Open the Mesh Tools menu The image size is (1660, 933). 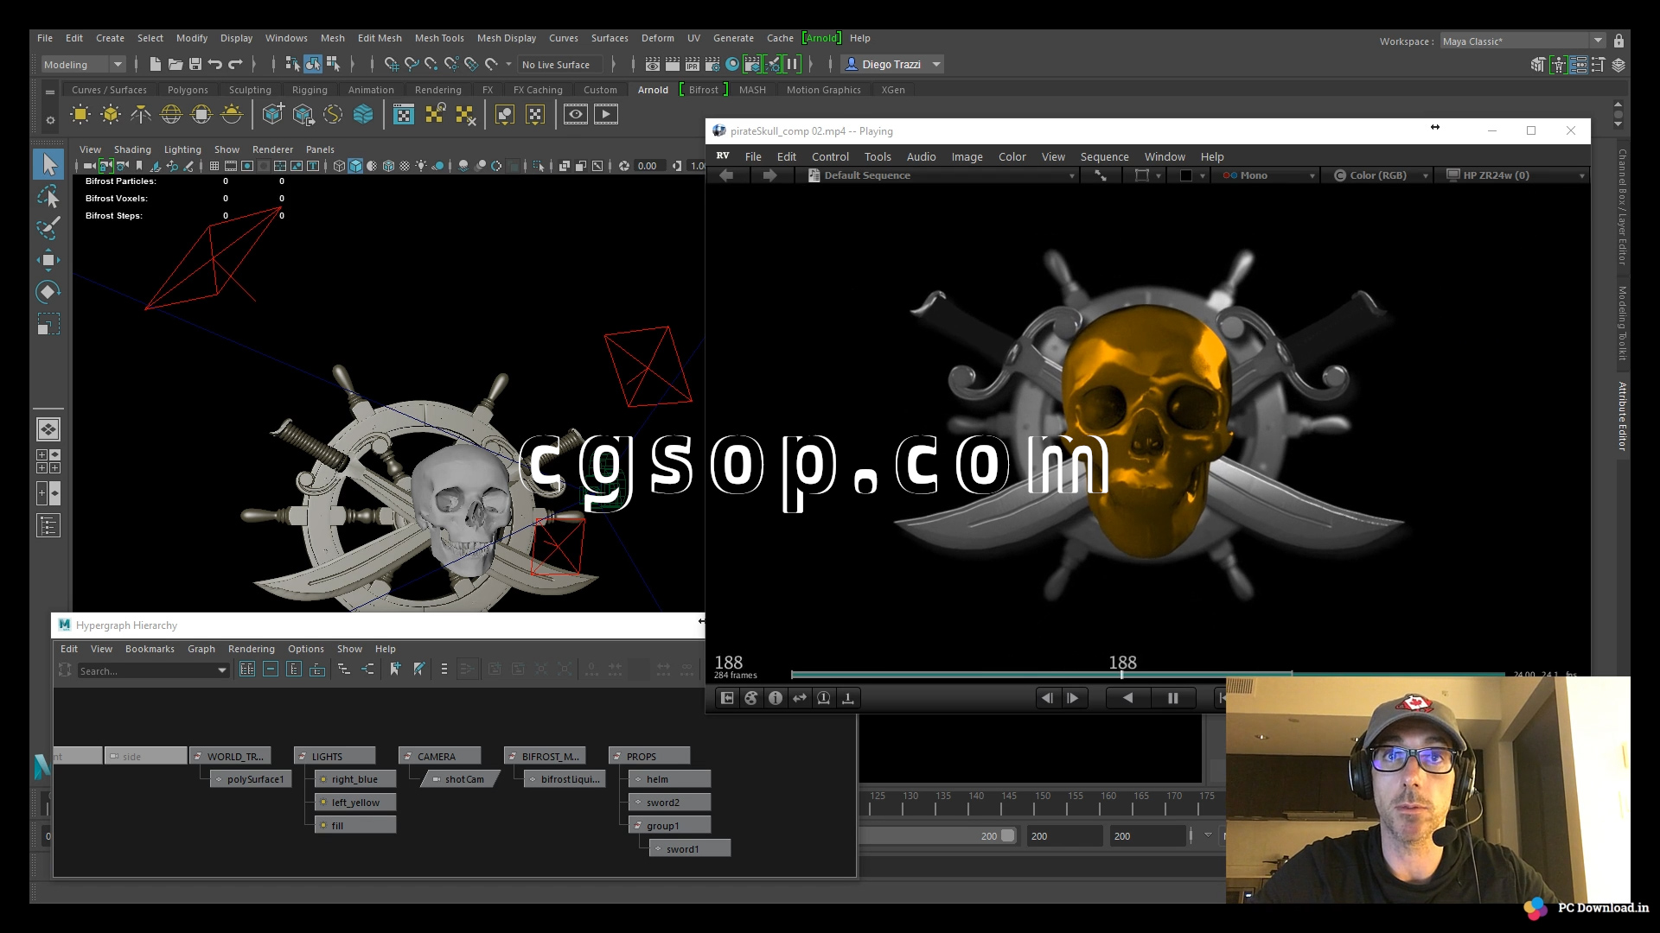[x=438, y=38]
